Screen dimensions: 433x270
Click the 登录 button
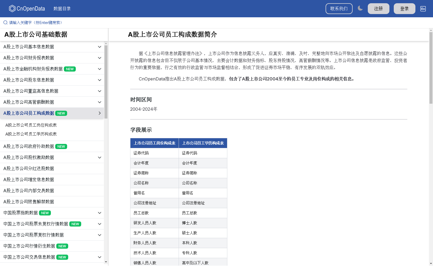pos(404,8)
